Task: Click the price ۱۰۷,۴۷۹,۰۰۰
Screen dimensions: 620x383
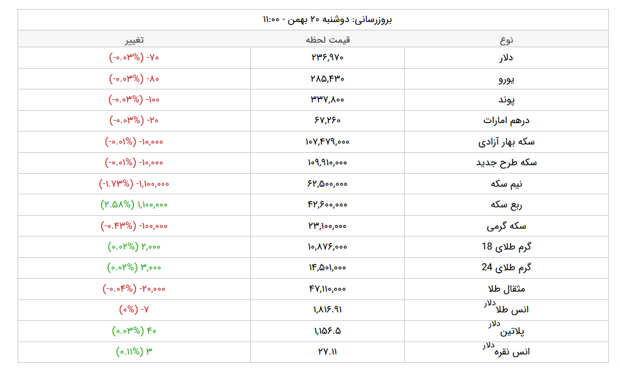Action: (x=327, y=142)
